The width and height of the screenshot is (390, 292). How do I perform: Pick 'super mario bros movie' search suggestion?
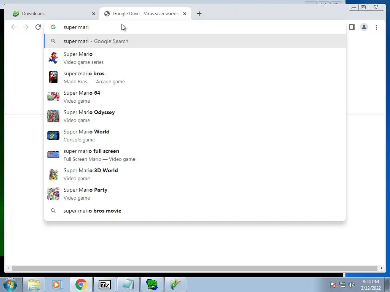pyautogui.click(x=195, y=211)
